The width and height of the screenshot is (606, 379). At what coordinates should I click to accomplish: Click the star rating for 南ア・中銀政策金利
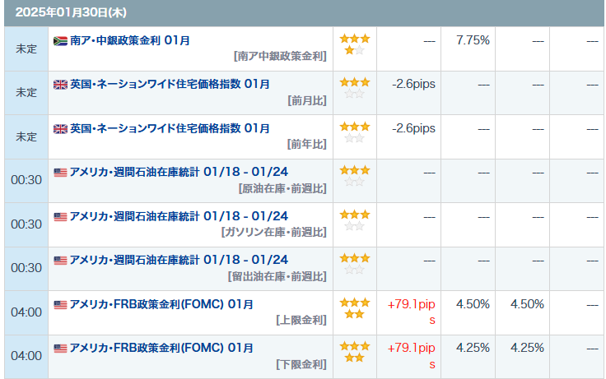[355, 44]
